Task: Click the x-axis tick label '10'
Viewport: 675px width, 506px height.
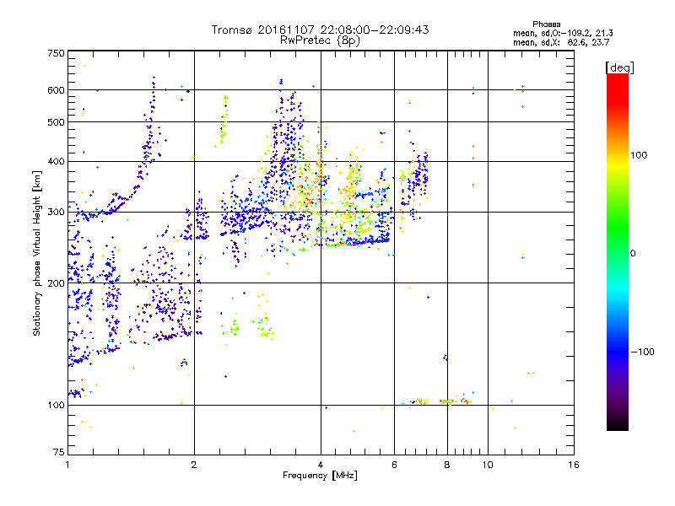Action: click(488, 465)
